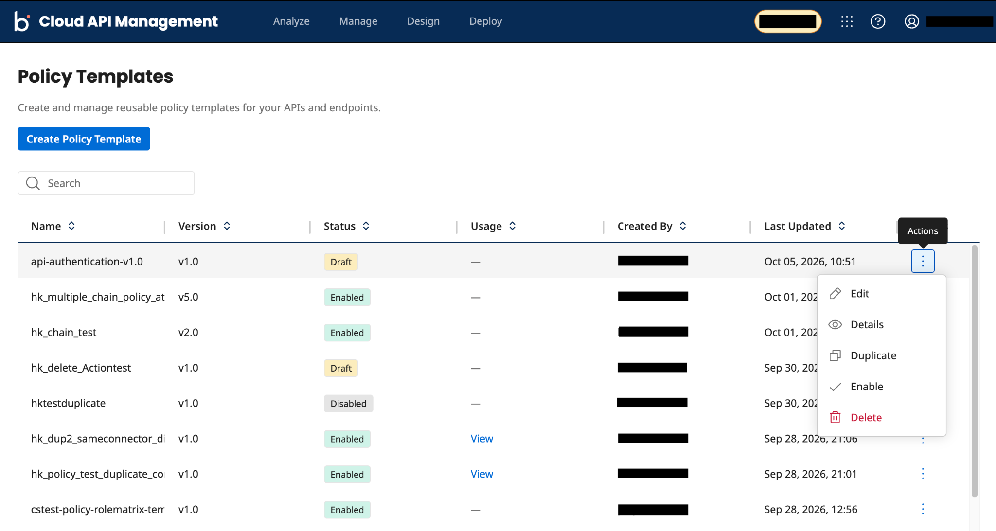Viewport: 996px width, 531px height.
Task: Choose Delete from the actions menu
Action: 881,417
